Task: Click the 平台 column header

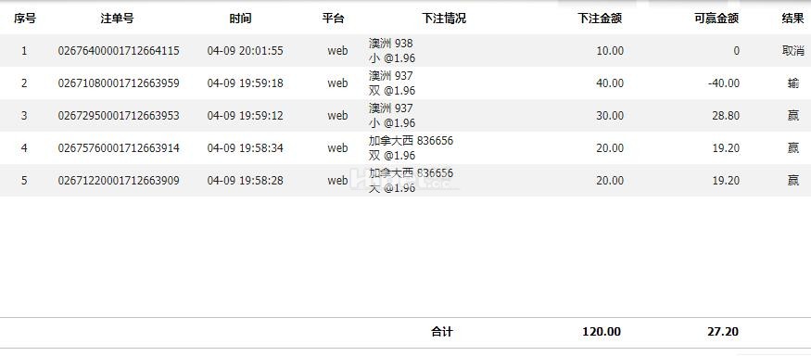Action: point(333,19)
